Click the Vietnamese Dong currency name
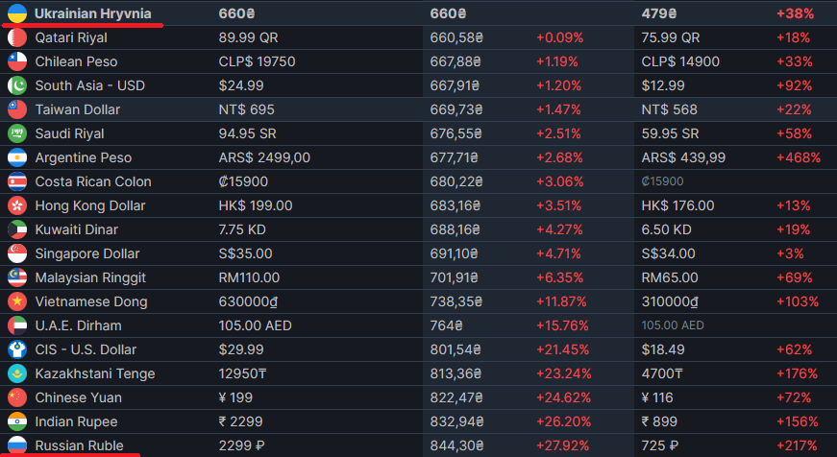The width and height of the screenshot is (837, 457). pos(90,301)
